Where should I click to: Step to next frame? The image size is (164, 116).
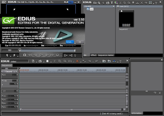(47, 55)
